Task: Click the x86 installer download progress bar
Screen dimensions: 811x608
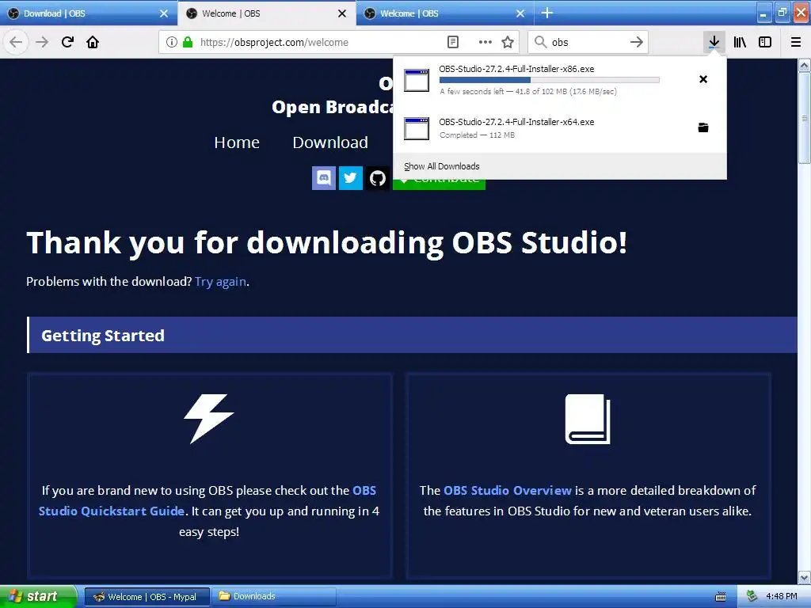Action: [x=550, y=80]
